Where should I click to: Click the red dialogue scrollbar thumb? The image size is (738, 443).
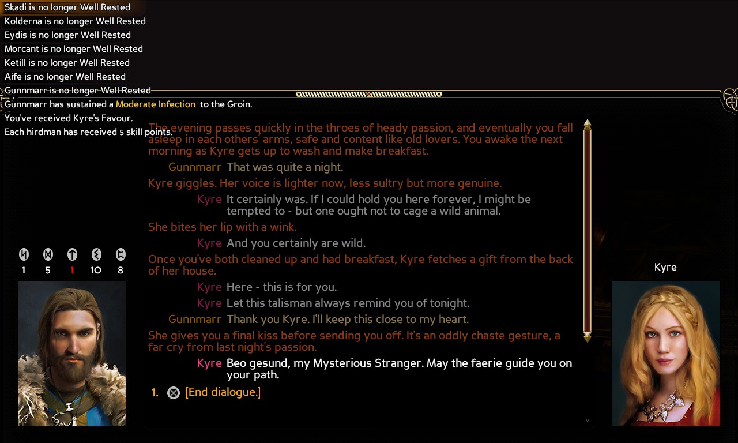588,231
